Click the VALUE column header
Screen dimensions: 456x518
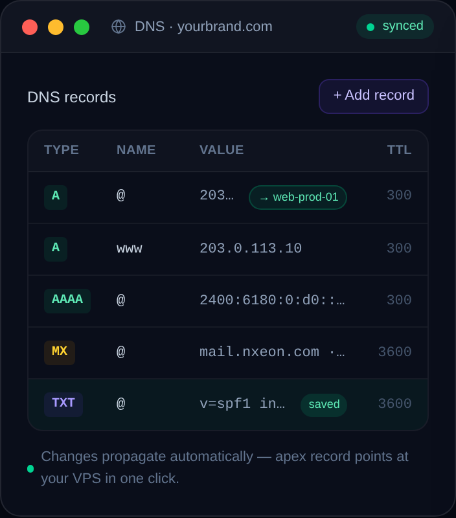pos(222,150)
